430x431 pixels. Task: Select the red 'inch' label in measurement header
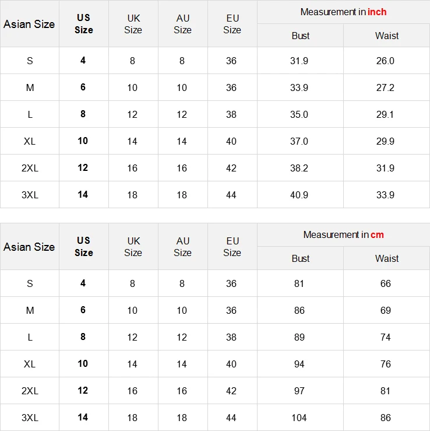point(377,12)
